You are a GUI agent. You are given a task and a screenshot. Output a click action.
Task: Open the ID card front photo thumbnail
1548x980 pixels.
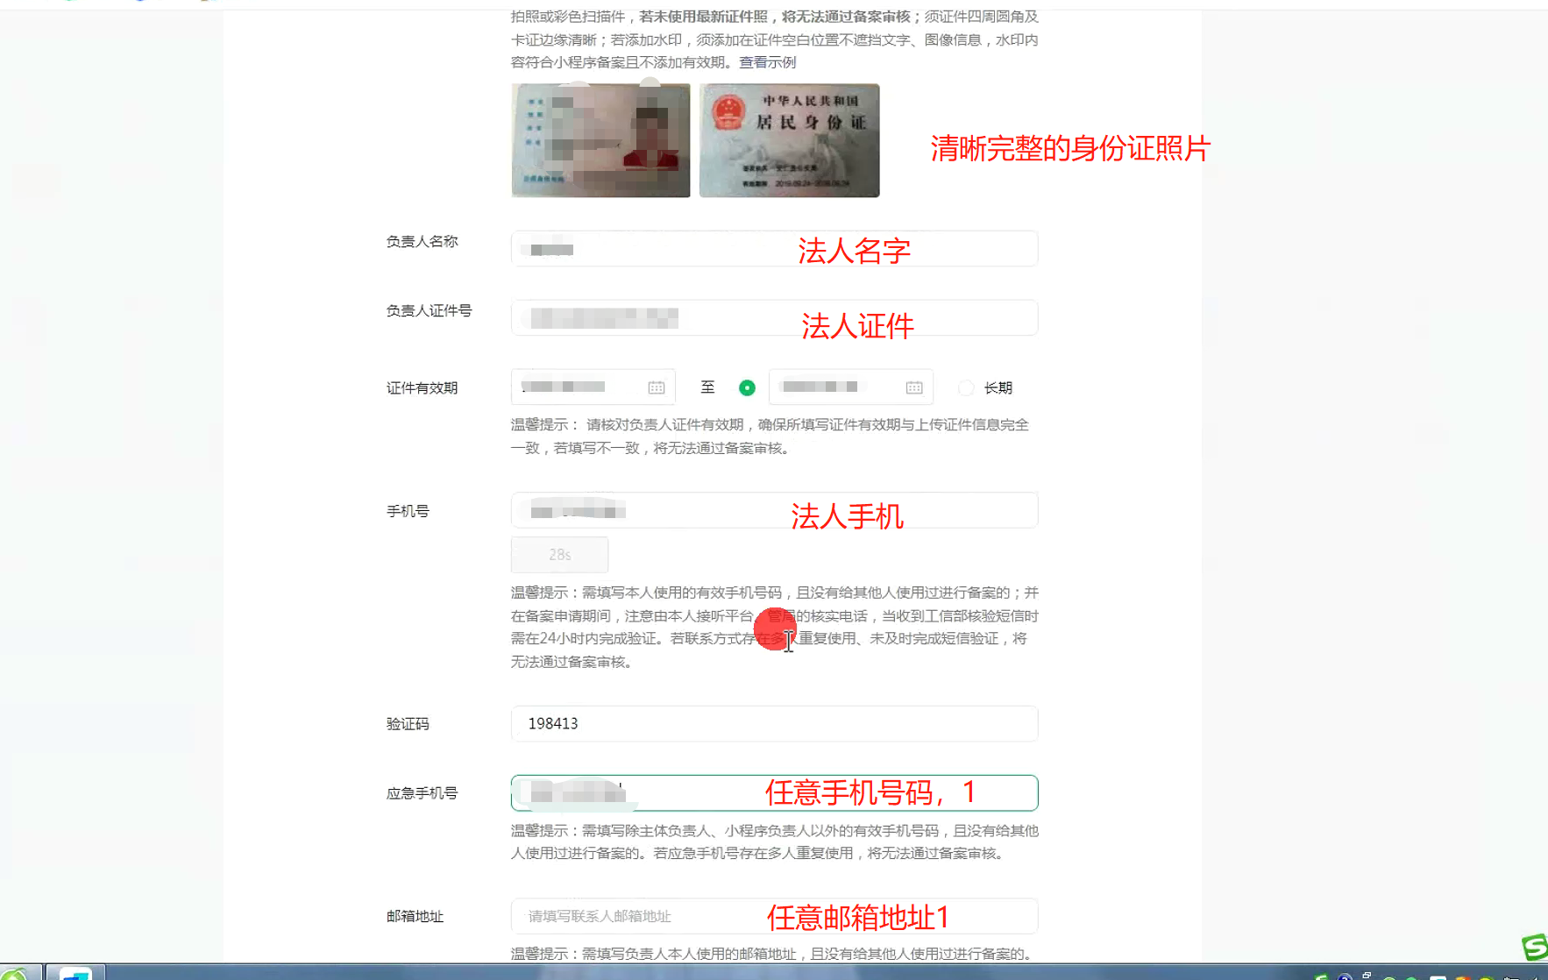point(600,140)
